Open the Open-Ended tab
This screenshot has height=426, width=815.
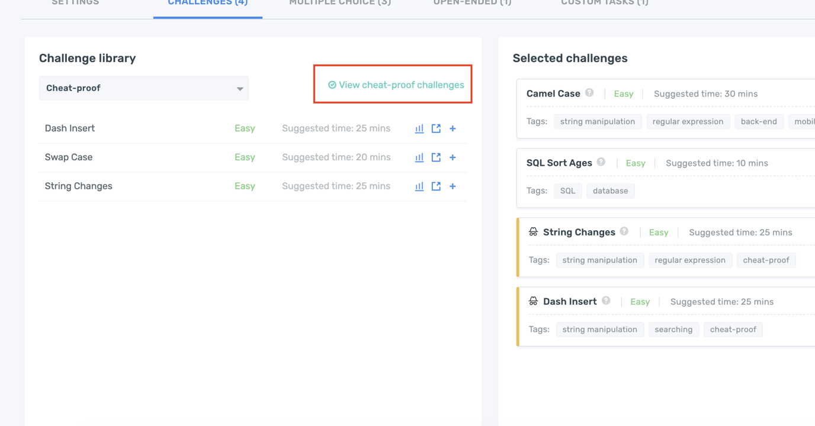coord(472,4)
